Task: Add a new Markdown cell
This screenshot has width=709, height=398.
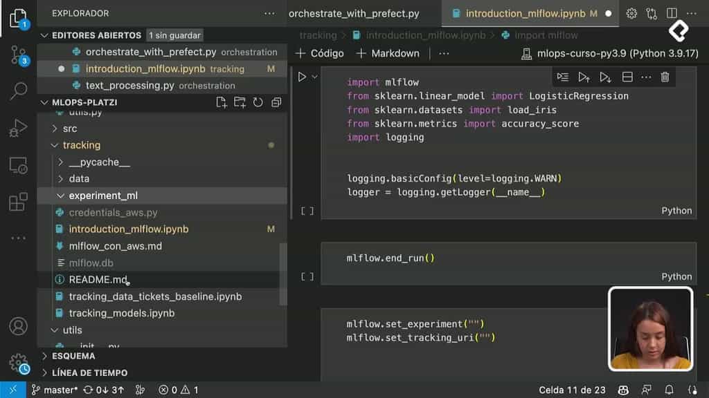Action: 388,53
